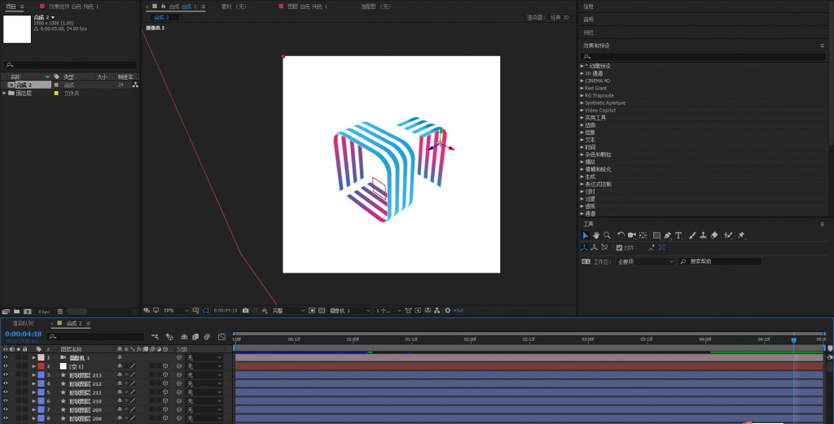This screenshot has height=424, width=834.
Task: Select the Hand tool in Tools panel
Action: [595, 235]
